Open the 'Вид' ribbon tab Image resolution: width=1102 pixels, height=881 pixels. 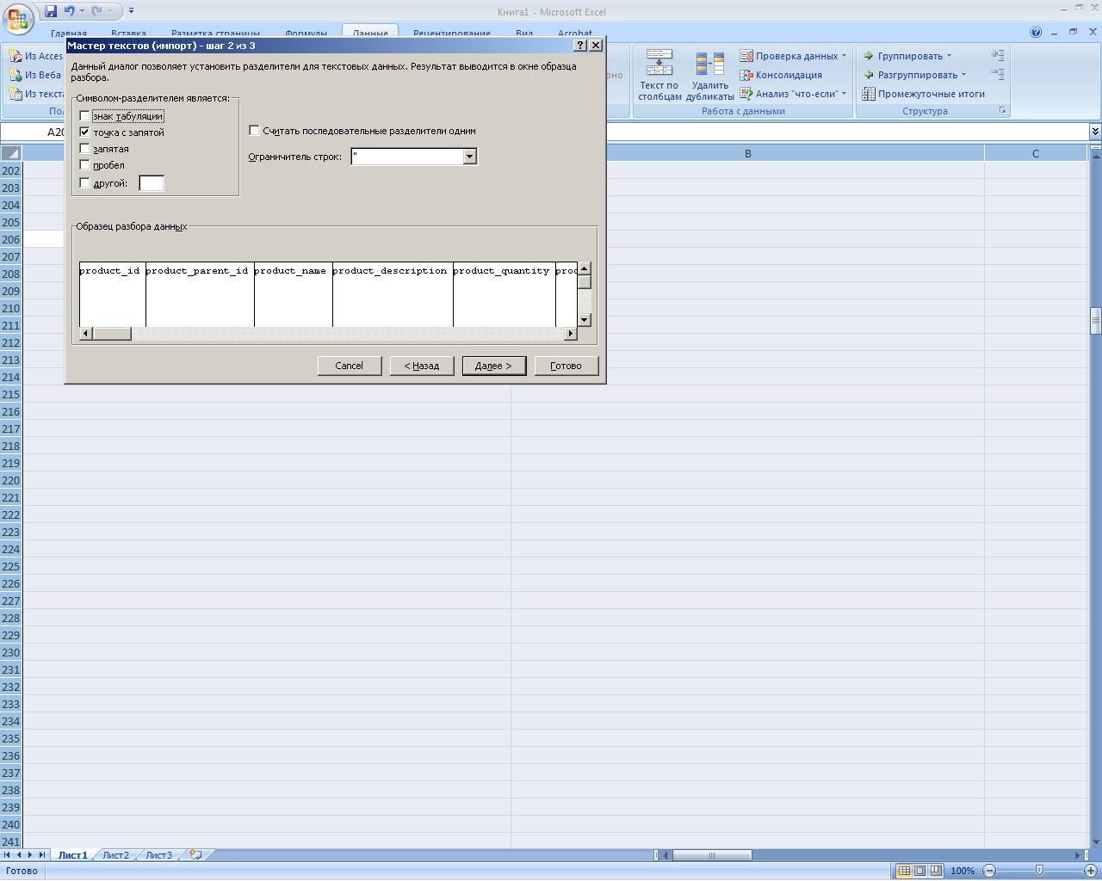(x=524, y=34)
